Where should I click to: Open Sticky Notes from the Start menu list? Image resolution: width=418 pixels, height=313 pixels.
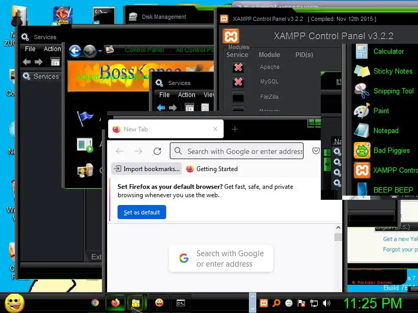(384, 71)
